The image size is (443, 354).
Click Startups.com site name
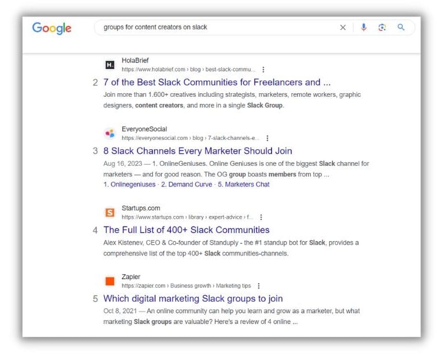pyautogui.click(x=141, y=208)
